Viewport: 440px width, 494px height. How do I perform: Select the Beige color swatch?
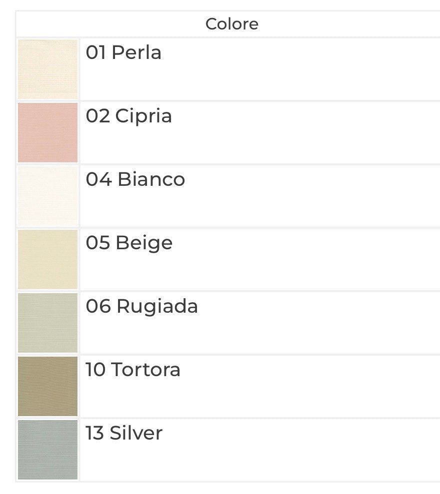tap(48, 259)
